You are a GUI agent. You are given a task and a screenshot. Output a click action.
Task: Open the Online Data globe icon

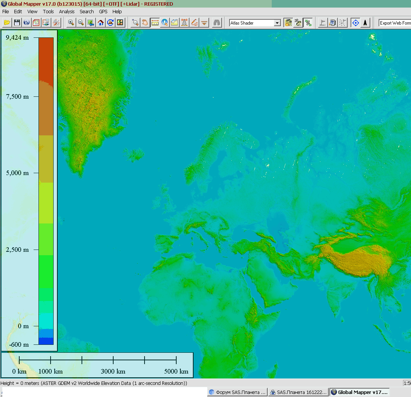(26, 23)
